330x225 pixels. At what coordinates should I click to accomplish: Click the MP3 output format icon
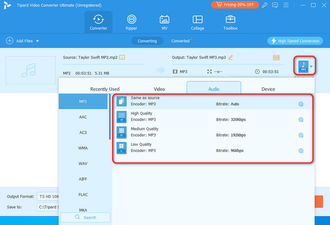click(303, 66)
